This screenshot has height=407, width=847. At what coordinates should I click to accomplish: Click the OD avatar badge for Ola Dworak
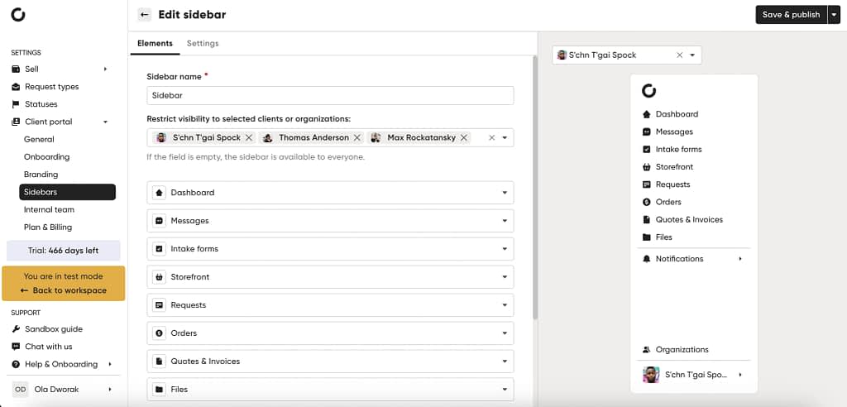click(20, 389)
